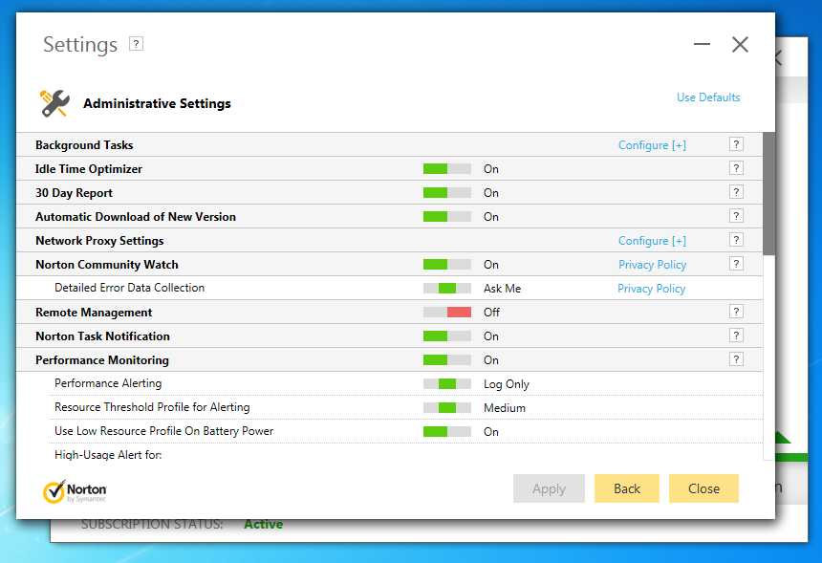
Task: Click the settings list vertical scrollbar
Action: (768, 194)
